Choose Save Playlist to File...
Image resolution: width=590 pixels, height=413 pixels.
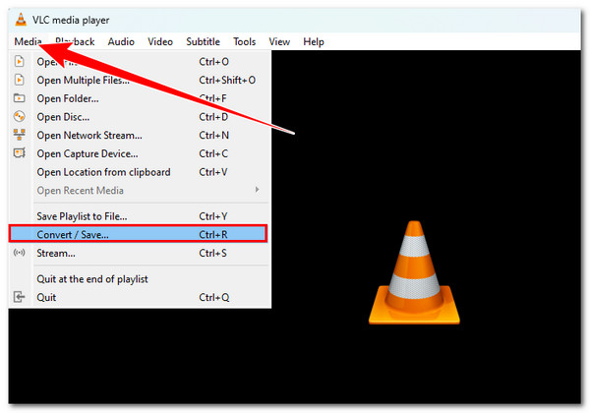(x=140, y=216)
